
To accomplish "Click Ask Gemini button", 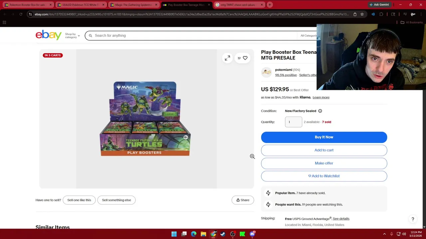I will 379,5.
